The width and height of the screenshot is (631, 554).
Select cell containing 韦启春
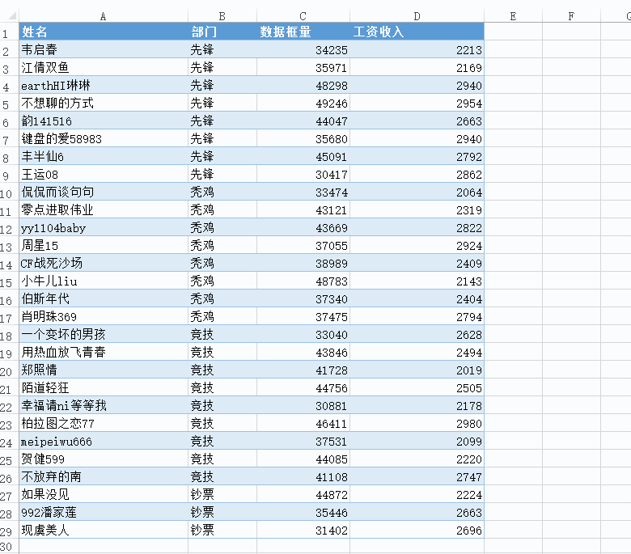click(x=104, y=49)
